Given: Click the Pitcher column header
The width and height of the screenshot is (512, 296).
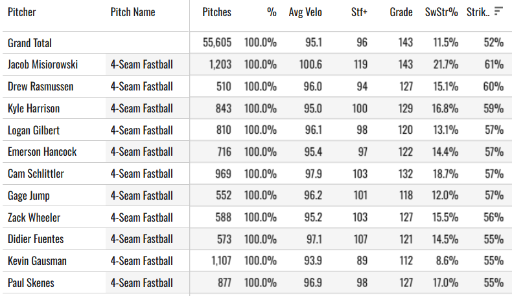Looking at the screenshot, I should (21, 12).
